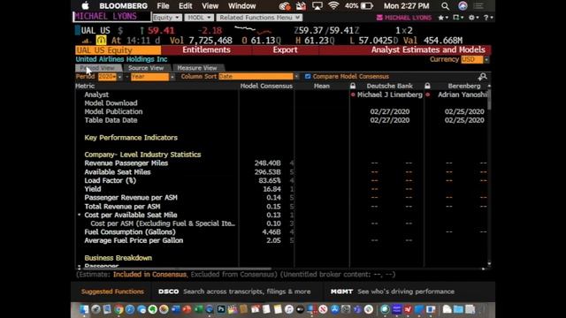Click Deutsche Bank's 02/27/2020 Model Publication date

390,112
